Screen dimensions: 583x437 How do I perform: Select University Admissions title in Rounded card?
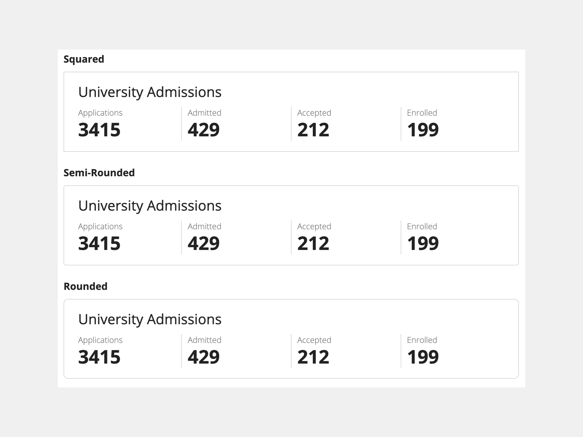click(x=150, y=319)
